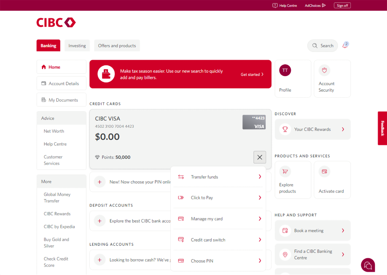Open Your CIBC Rewards chevron
The height and width of the screenshot is (275, 387).
click(x=343, y=129)
